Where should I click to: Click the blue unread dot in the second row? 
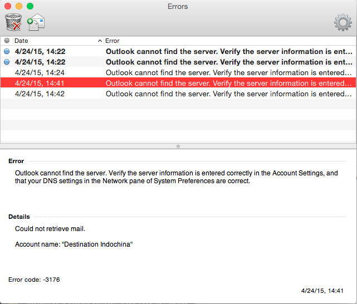tap(7, 62)
